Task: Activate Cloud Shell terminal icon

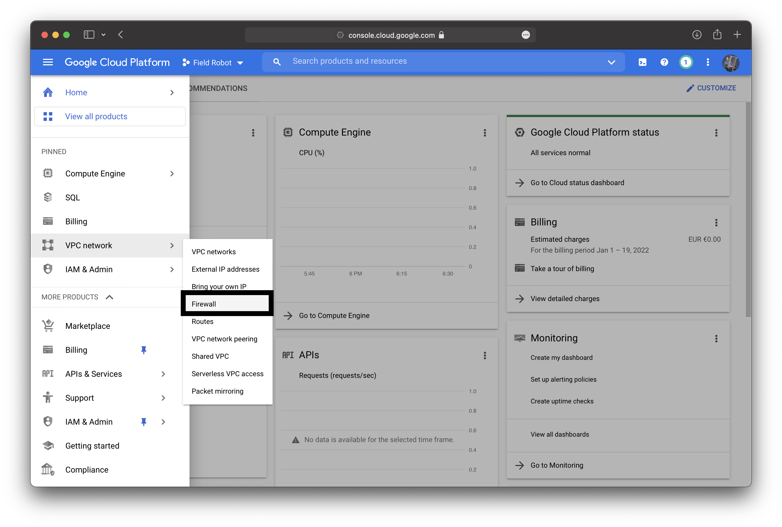Action: pos(642,62)
